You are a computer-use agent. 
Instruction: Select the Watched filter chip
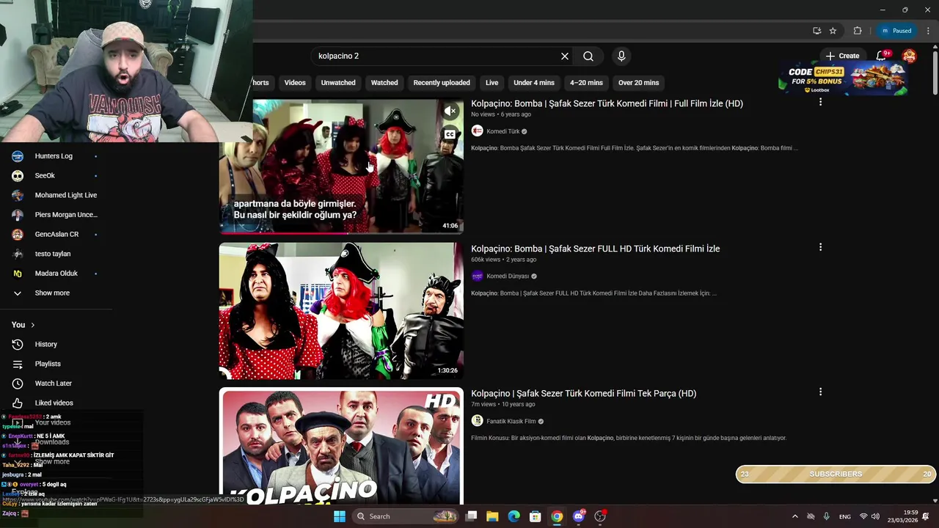[384, 83]
